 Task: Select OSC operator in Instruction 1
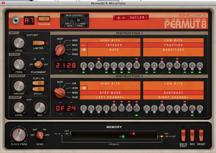[x=75, y=50]
